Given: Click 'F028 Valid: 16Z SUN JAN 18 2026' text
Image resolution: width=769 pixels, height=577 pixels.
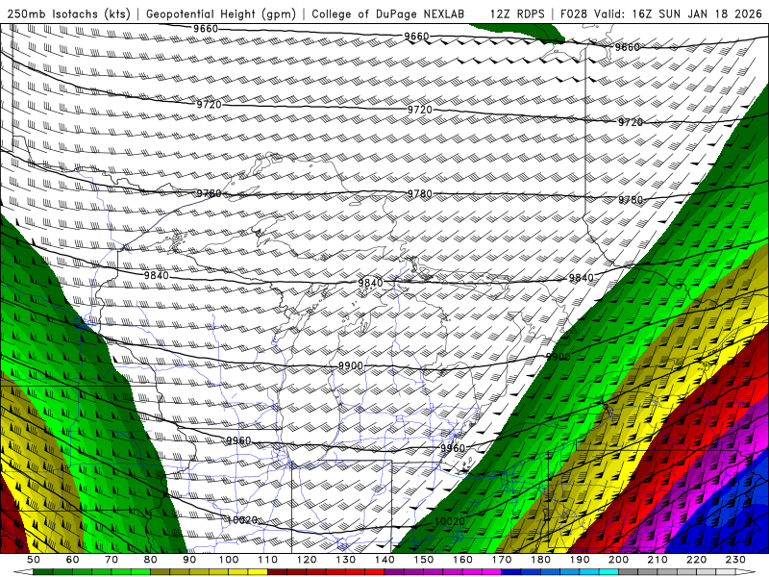Looking at the screenshot, I should pos(661,13).
